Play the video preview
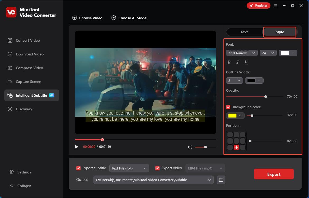The image size is (309, 198). 77,147
